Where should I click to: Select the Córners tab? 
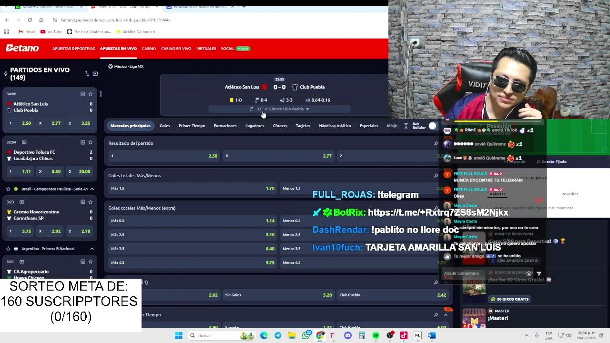click(280, 126)
